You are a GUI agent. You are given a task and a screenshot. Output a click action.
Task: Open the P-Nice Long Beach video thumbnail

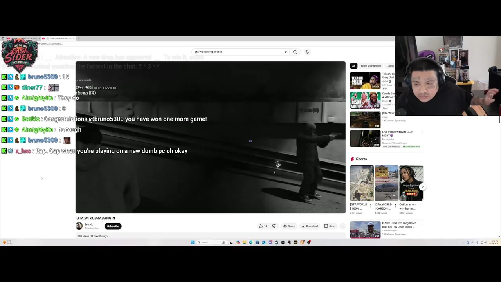pyautogui.click(x=365, y=230)
